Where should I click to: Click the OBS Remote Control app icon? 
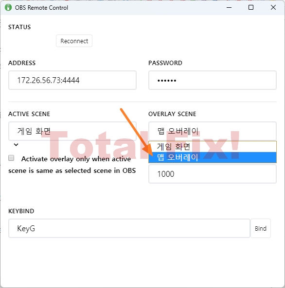[8, 8]
